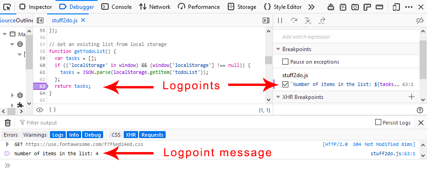The width and height of the screenshot is (427, 172).
Task: Collapse the first globe domain node
Action: [12, 44]
